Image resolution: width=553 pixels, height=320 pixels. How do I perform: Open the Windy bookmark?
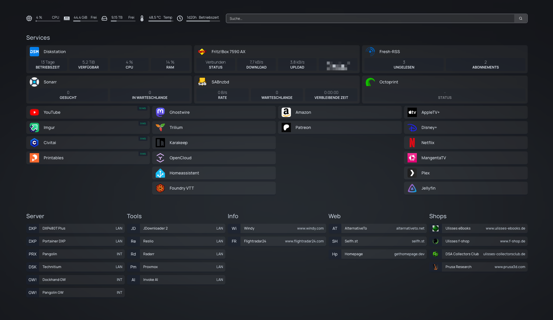[277, 228]
